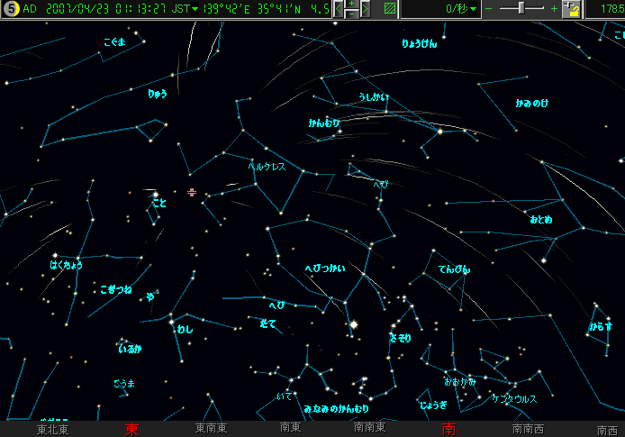Viewport: 625px width, 437px height.
Task: Click the 178.5 field of view value
Action: click(609, 9)
